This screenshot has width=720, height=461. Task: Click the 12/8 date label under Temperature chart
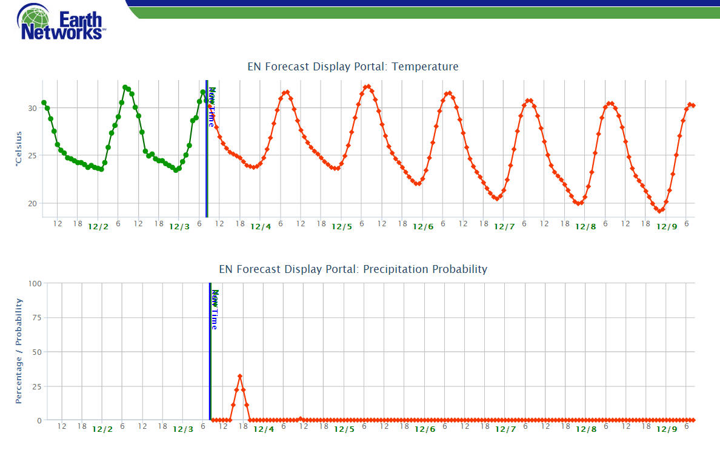[x=585, y=227]
